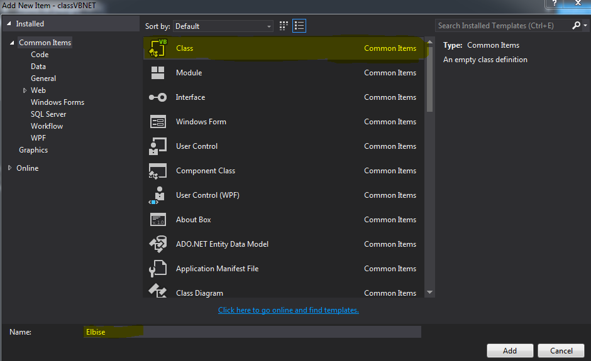Switch to list details view

point(299,26)
